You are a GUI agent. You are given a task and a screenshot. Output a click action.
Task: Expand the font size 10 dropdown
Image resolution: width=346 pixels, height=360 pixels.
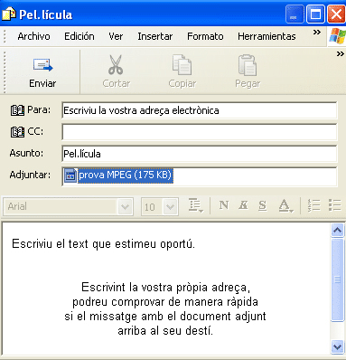(x=170, y=207)
